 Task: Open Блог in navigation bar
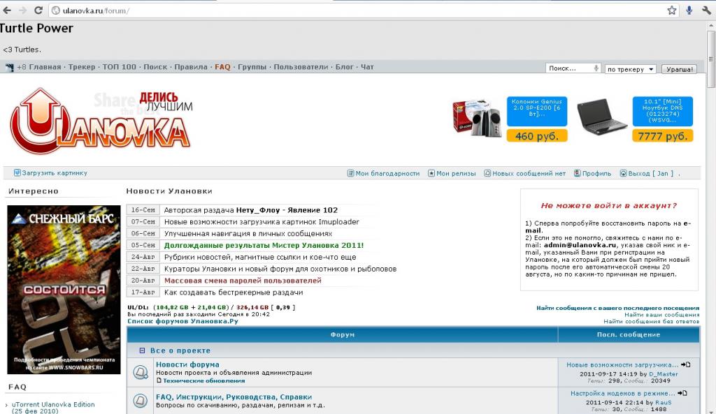coord(344,67)
